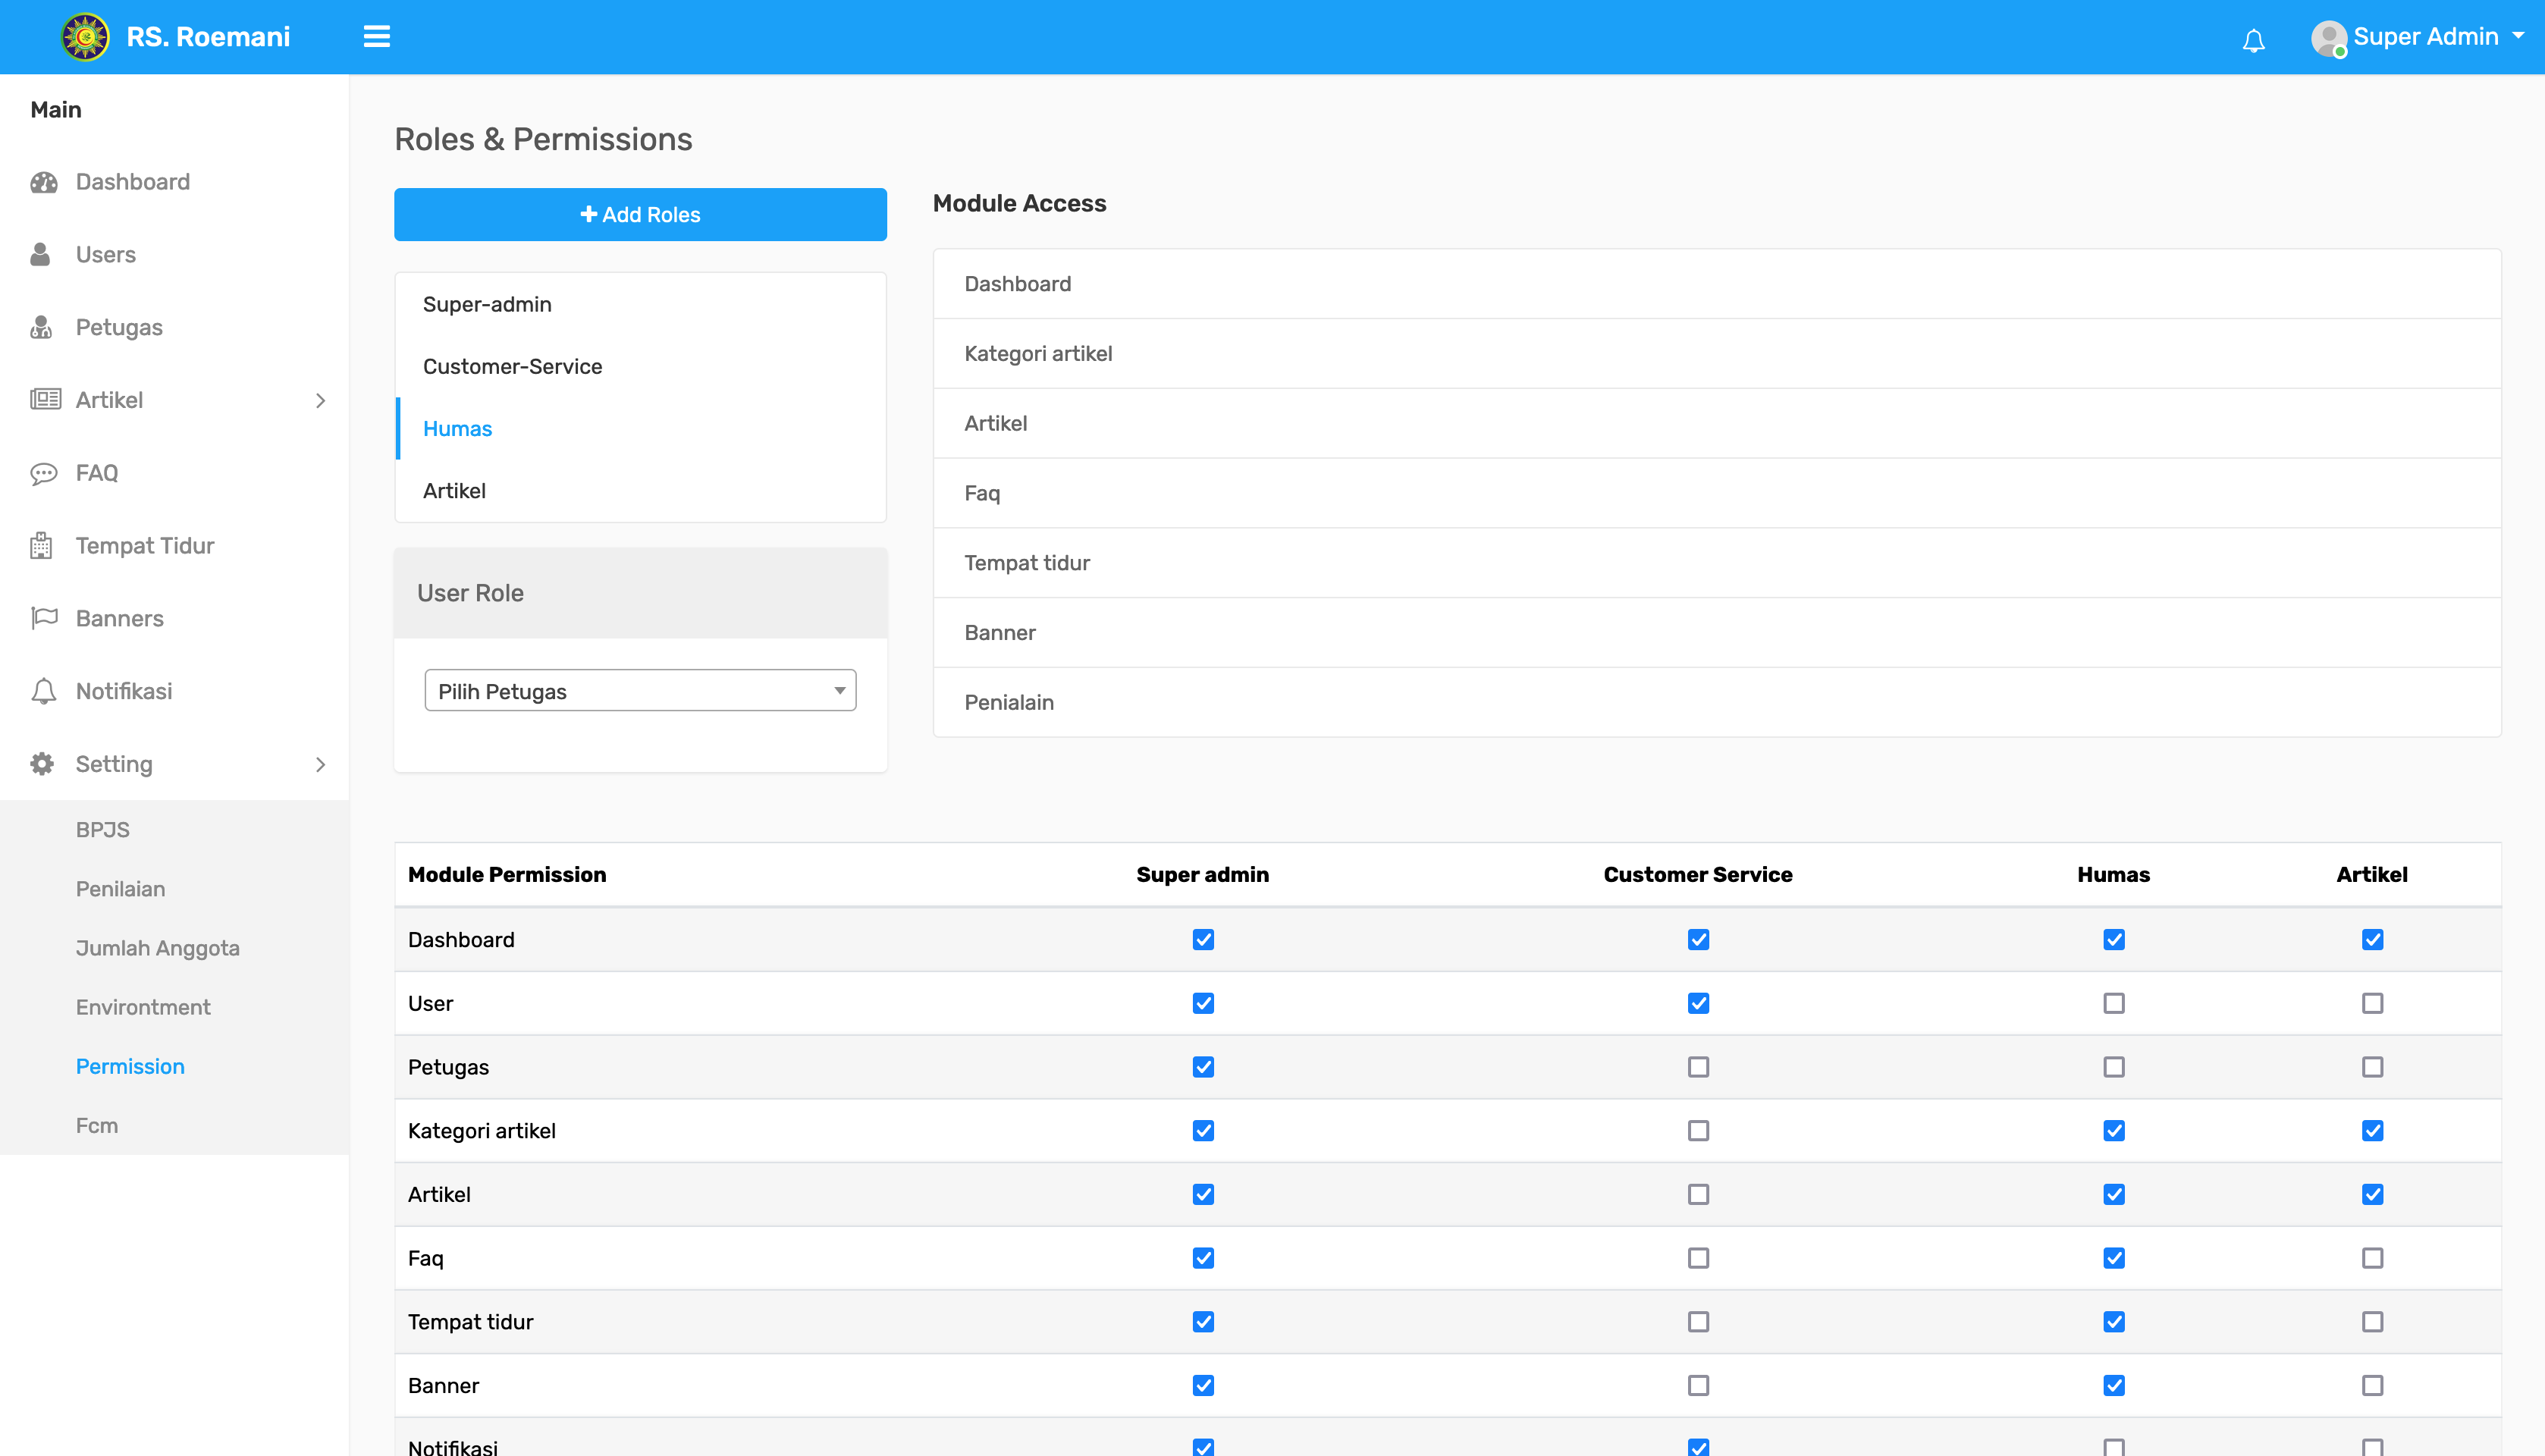2545x1456 pixels.
Task: Click Faq in Module Access list
Action: (1717, 493)
